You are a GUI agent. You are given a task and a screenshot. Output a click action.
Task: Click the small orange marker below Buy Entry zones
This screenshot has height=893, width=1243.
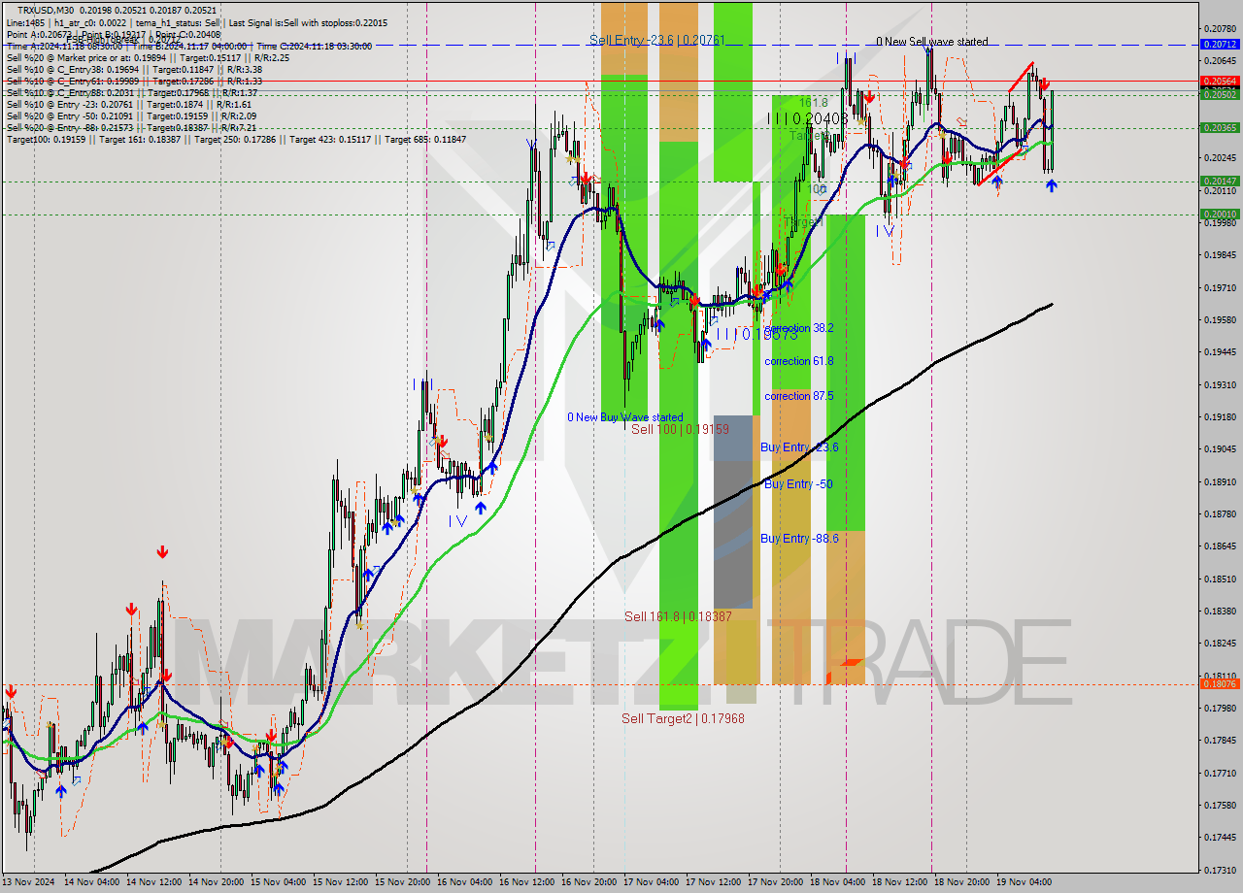click(x=850, y=662)
